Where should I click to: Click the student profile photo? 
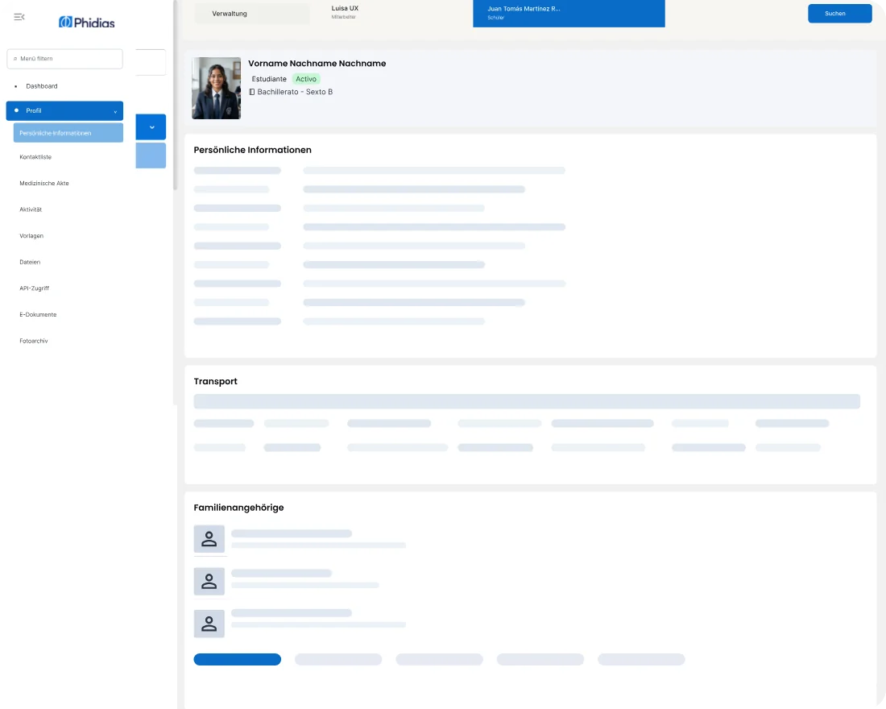(217, 88)
